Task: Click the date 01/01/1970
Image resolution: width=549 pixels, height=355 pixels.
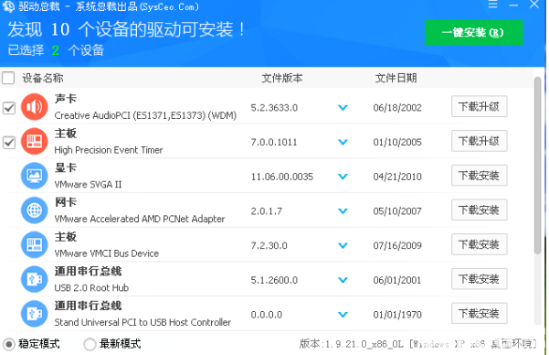Action: (x=397, y=315)
